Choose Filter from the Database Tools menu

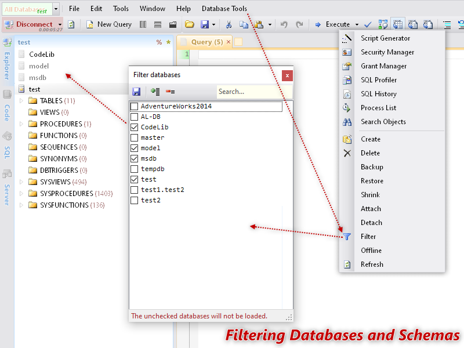tap(368, 237)
